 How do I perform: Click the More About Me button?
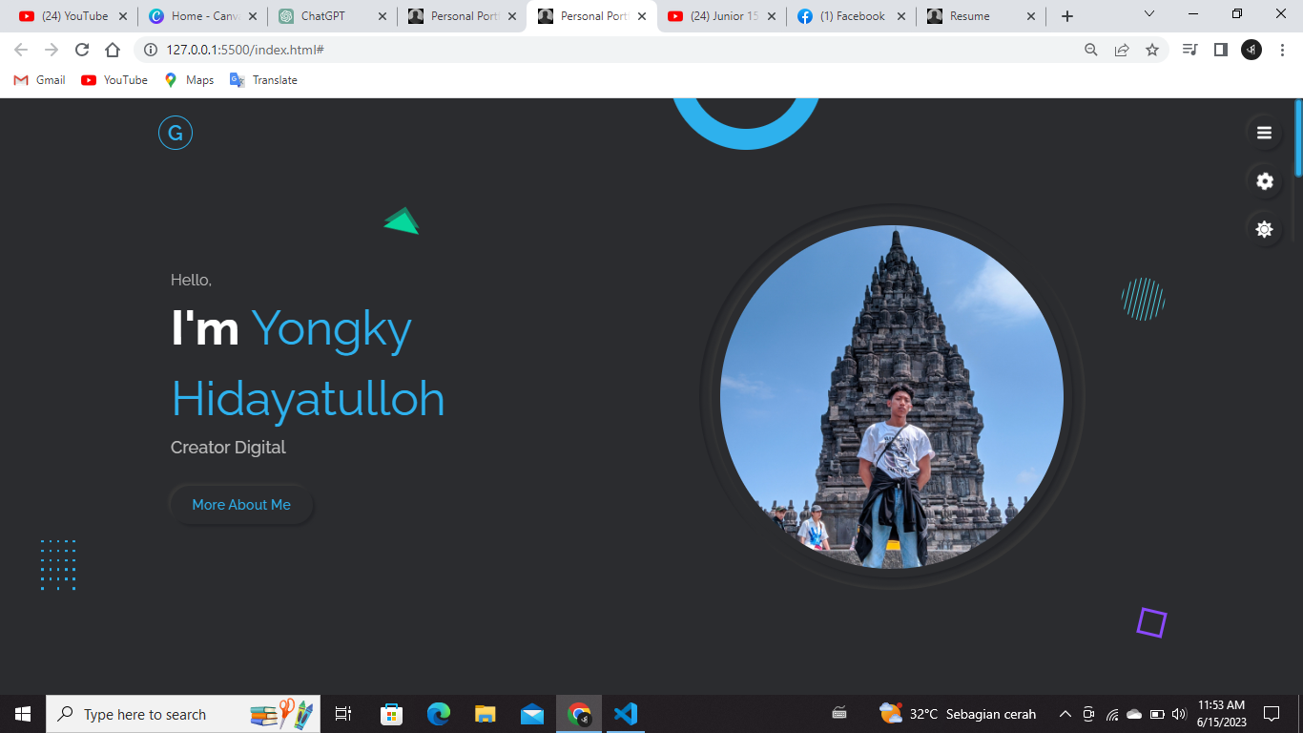point(240,504)
